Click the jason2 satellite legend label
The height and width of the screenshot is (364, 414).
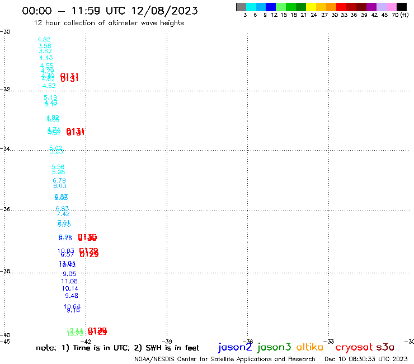point(235,347)
